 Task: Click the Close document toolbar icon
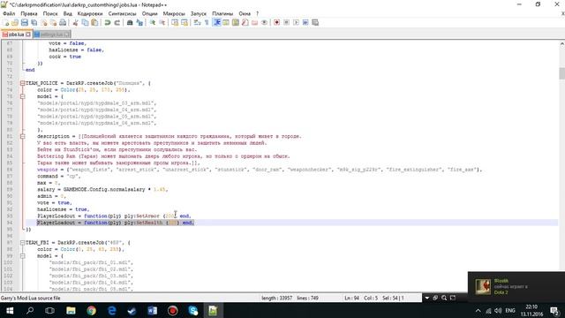(43, 23)
